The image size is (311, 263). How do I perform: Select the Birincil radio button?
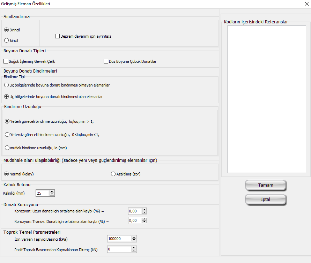[6, 30]
